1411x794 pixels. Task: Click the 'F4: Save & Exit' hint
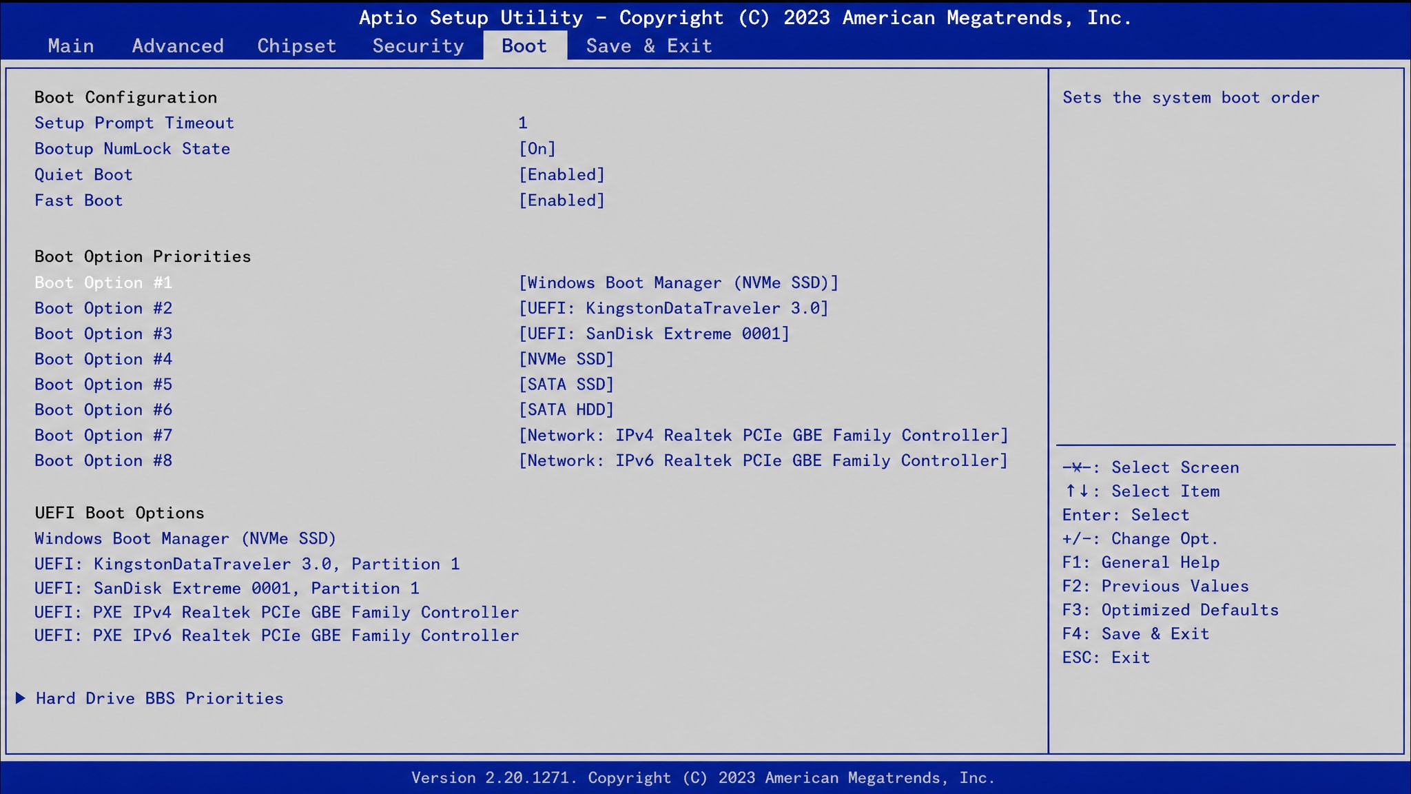point(1135,634)
